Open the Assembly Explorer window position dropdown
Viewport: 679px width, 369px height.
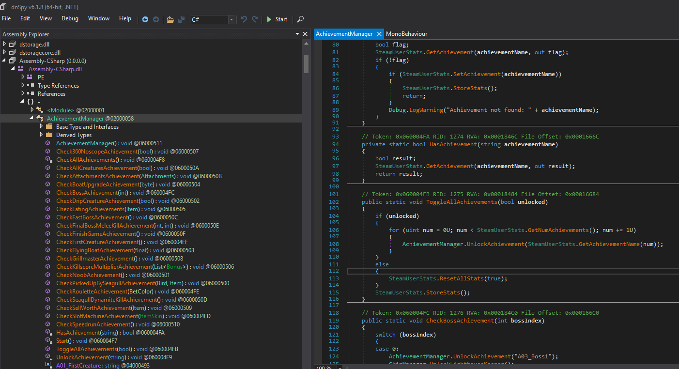297,34
